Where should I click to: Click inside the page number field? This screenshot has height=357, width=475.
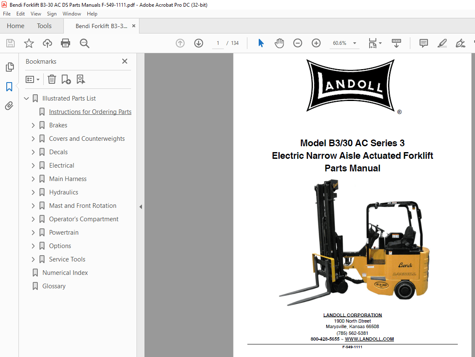point(217,43)
